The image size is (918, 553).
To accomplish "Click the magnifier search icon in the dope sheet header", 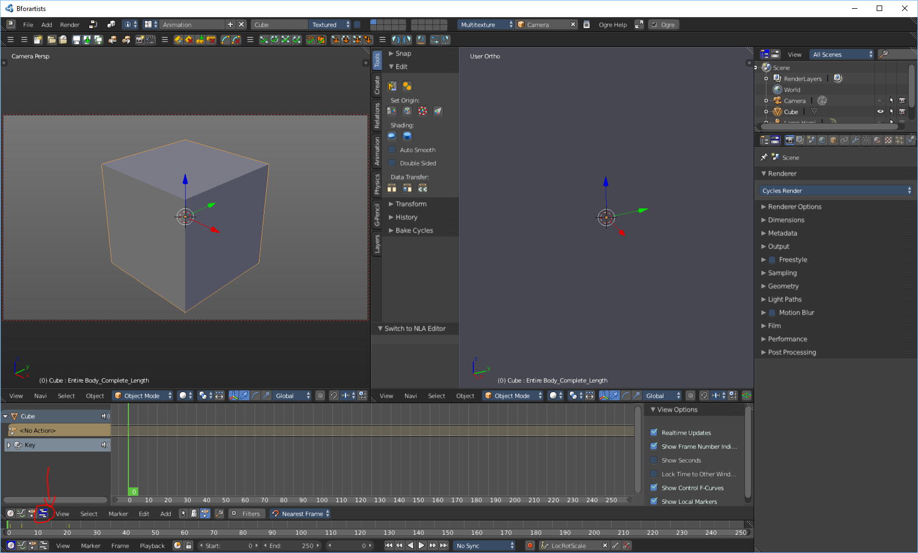I will tap(219, 514).
